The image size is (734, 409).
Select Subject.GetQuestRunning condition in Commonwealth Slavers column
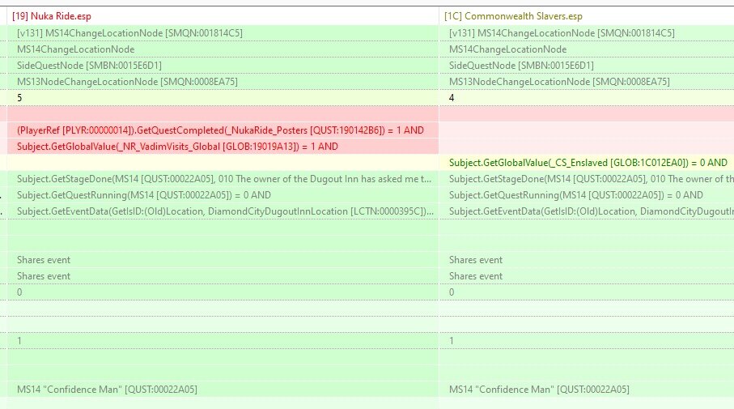pyautogui.click(x=587, y=195)
